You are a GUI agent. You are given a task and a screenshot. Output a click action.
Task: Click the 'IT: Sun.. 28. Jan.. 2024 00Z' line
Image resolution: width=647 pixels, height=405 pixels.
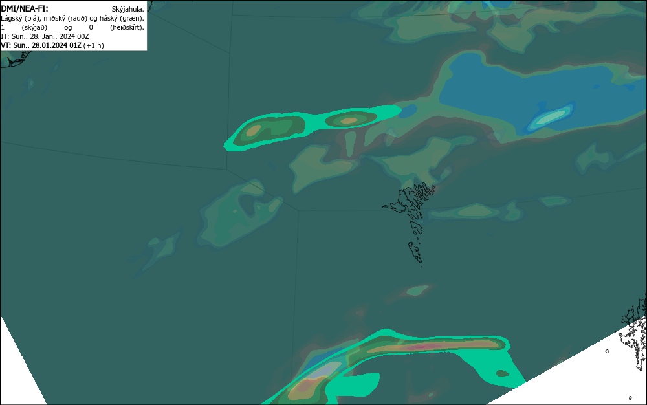pos(45,36)
